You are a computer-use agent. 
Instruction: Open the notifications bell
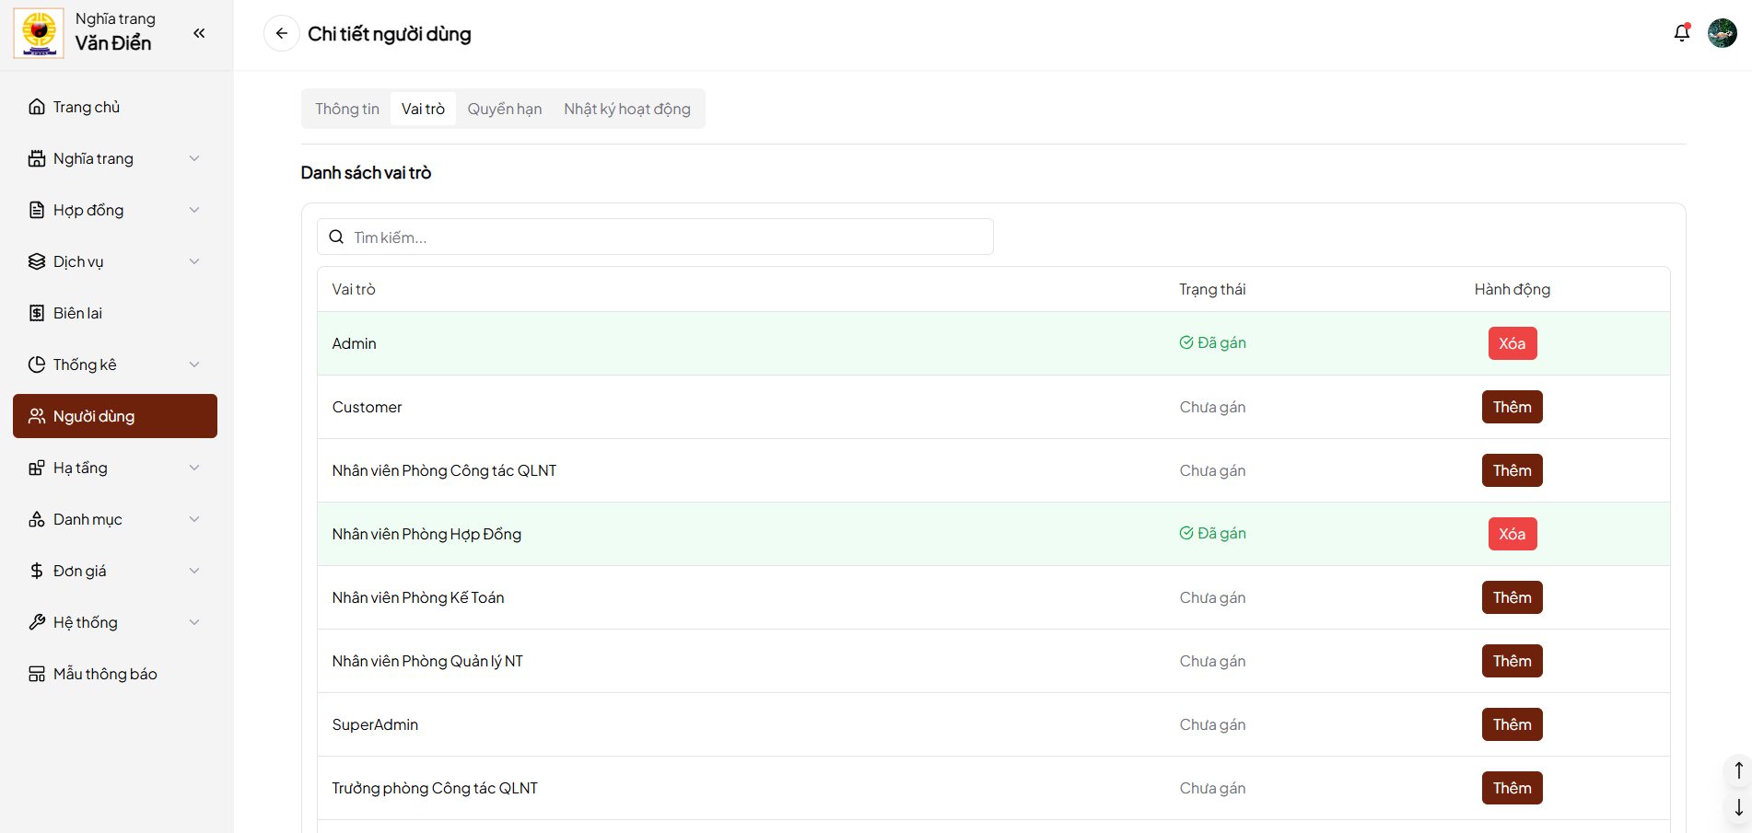[1681, 33]
